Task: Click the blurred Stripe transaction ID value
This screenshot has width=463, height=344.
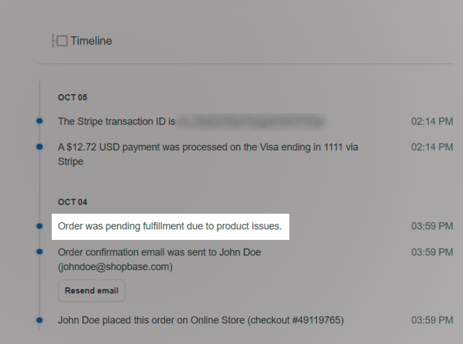Action: (250, 121)
